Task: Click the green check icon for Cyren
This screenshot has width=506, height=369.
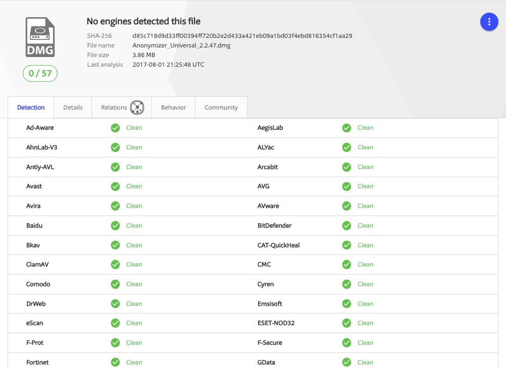Action: tap(346, 284)
